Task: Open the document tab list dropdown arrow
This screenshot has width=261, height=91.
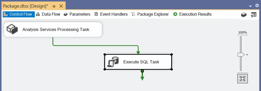Action: [250, 6]
